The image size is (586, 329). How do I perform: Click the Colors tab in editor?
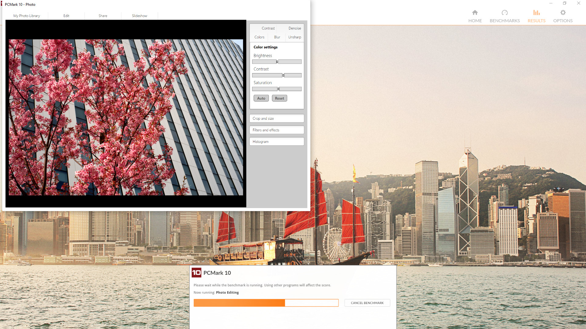pyautogui.click(x=259, y=37)
